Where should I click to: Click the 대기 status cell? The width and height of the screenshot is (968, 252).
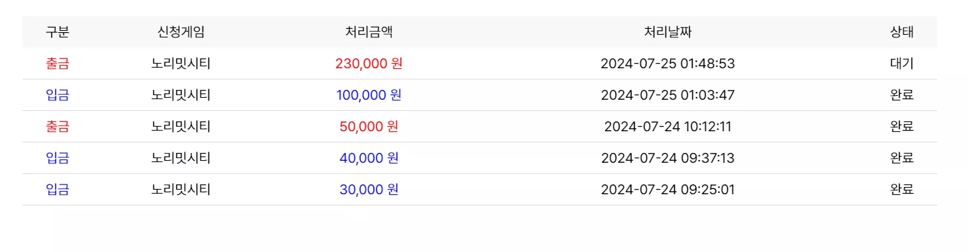pos(902,64)
